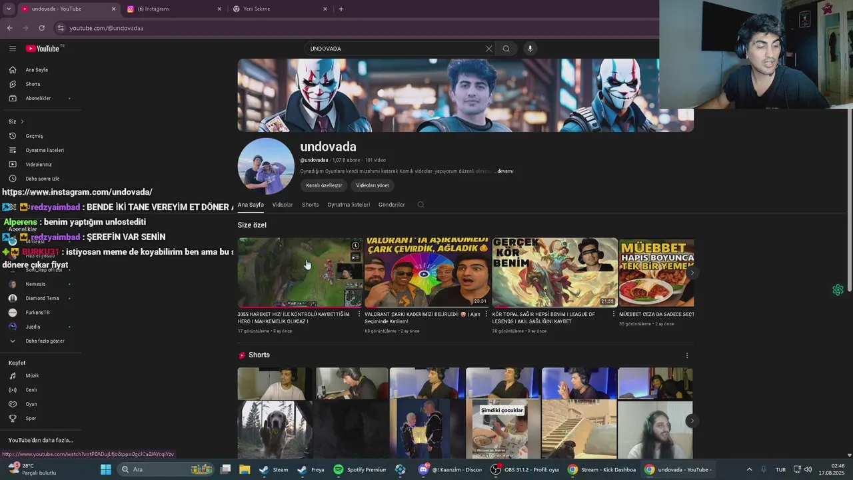Open VALORANT ÇARKI video thumbnail
The width and height of the screenshot is (853, 480).
[x=427, y=272]
